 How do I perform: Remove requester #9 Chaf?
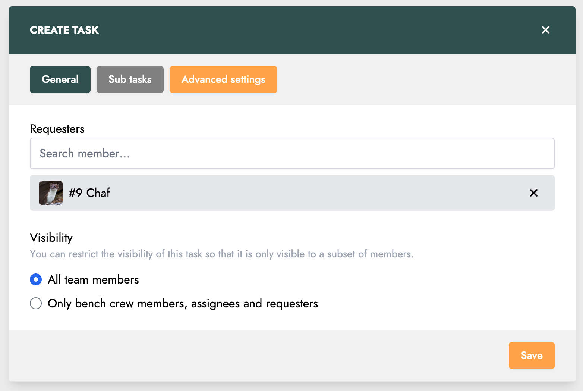(x=533, y=193)
